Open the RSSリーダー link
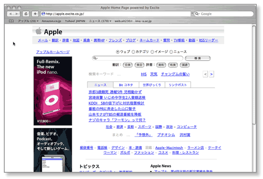Screen dimensions: 263x179 click(208, 40)
